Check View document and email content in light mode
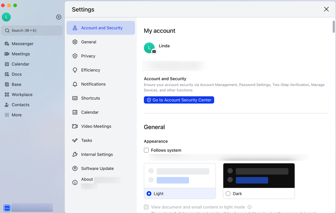 tap(146, 207)
